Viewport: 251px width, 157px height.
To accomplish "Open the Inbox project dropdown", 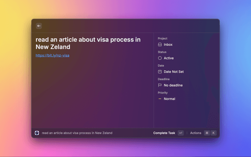I will (x=168, y=45).
